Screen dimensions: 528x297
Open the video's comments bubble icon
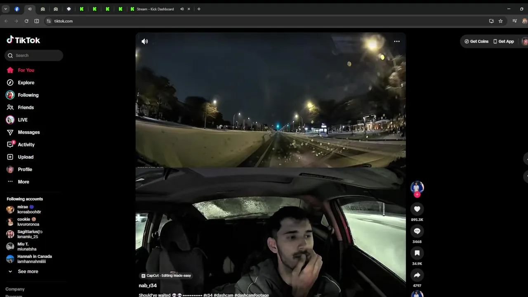point(417,231)
